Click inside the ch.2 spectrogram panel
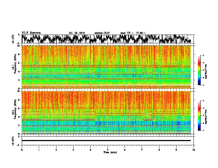This screenshot has height=168, width=218. tap(106, 113)
